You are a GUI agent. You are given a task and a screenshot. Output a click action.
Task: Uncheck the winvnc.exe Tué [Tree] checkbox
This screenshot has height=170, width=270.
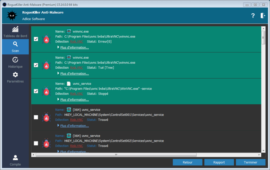point(36,65)
